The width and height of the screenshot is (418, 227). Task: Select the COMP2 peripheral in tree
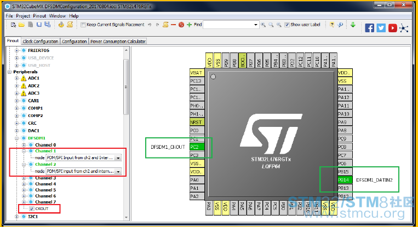click(35, 116)
